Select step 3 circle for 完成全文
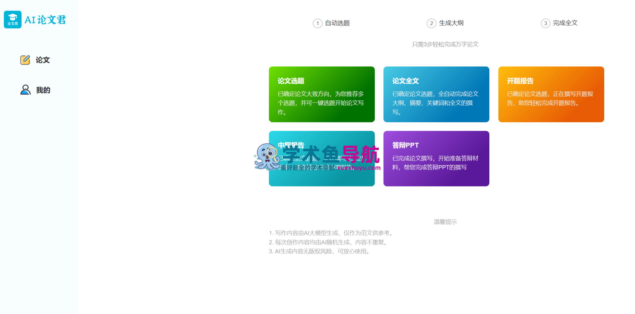635x314 pixels. point(545,23)
